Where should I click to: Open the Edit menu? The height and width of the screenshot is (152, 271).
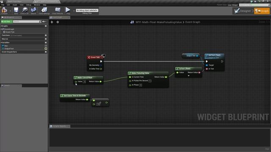[x=8, y=5]
